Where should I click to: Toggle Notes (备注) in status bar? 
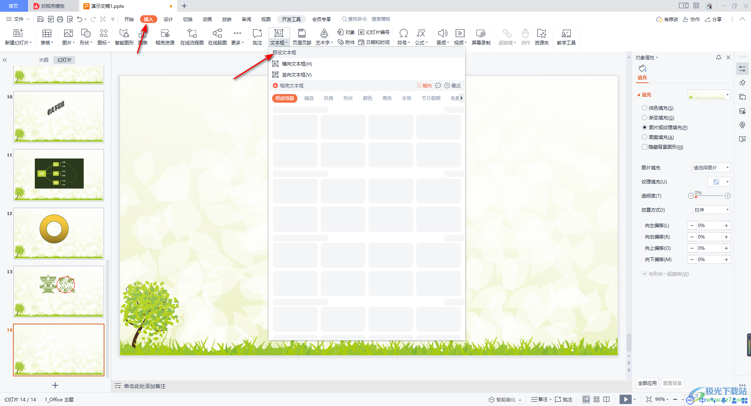[x=539, y=399]
